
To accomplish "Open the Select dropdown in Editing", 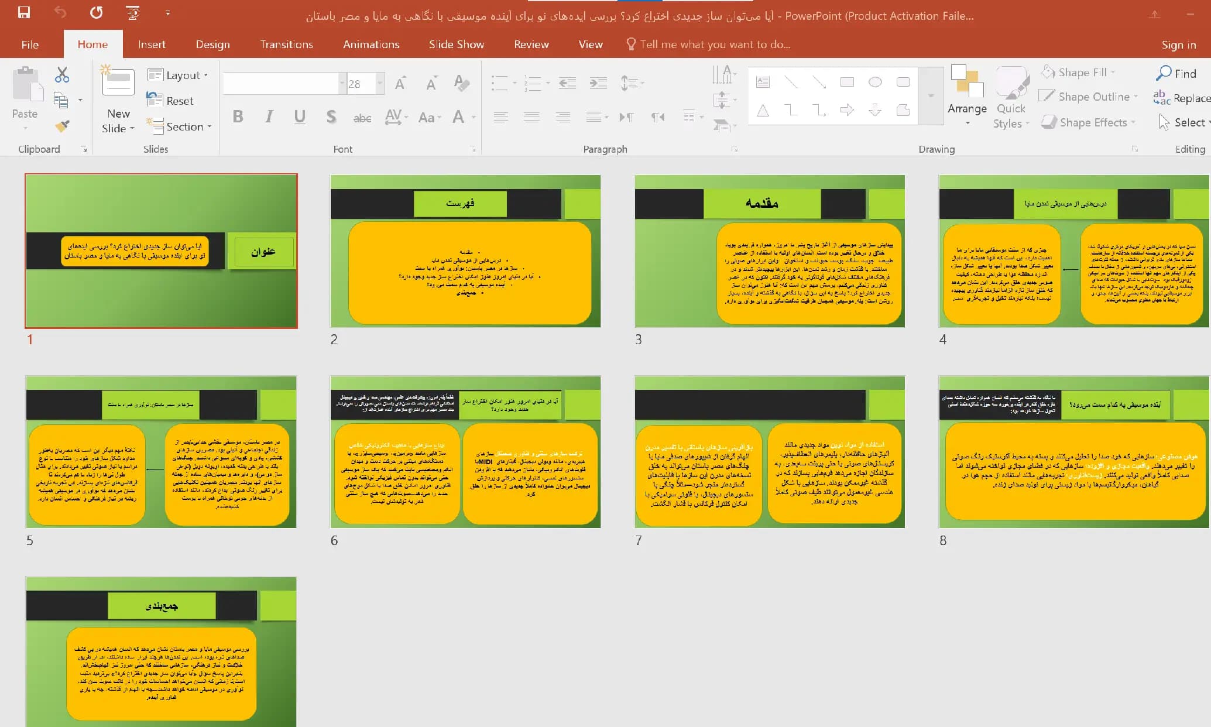I will pyautogui.click(x=1185, y=122).
